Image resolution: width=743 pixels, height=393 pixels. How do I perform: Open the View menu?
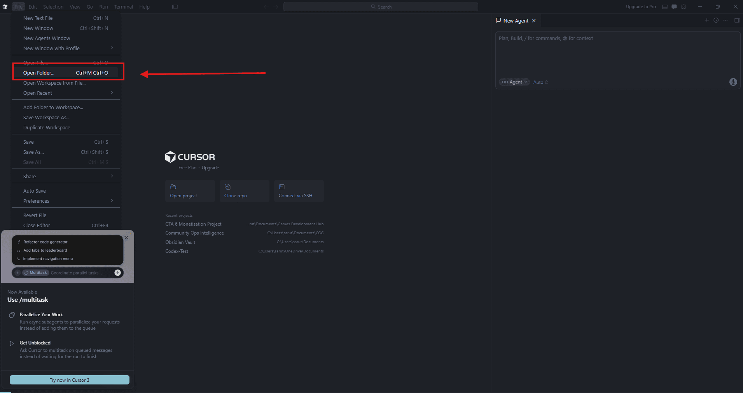pos(75,7)
